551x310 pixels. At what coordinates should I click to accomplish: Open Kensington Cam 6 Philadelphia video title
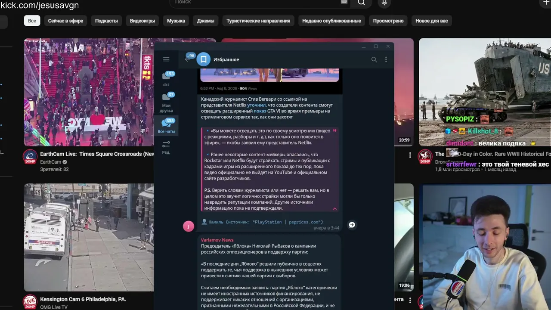click(x=83, y=299)
